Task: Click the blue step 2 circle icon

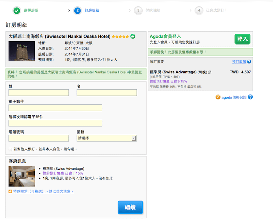Action: click(x=77, y=11)
